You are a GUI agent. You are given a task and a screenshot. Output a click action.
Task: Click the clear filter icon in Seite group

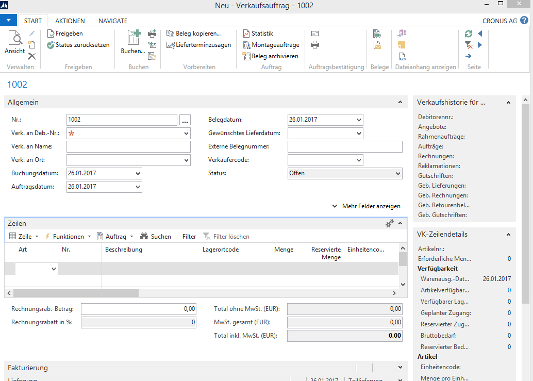(x=469, y=44)
